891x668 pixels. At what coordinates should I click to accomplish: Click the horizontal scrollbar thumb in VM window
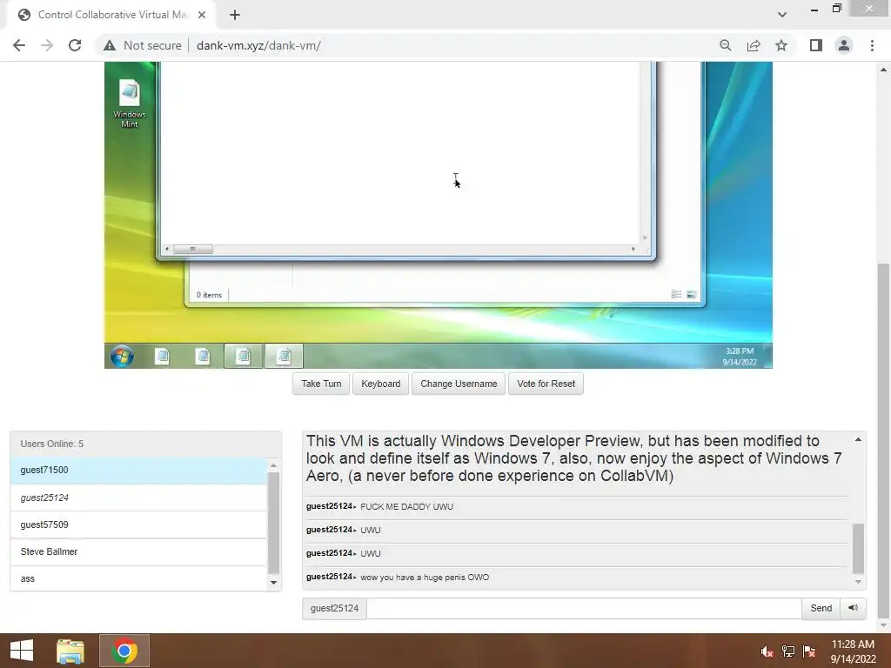(193, 249)
